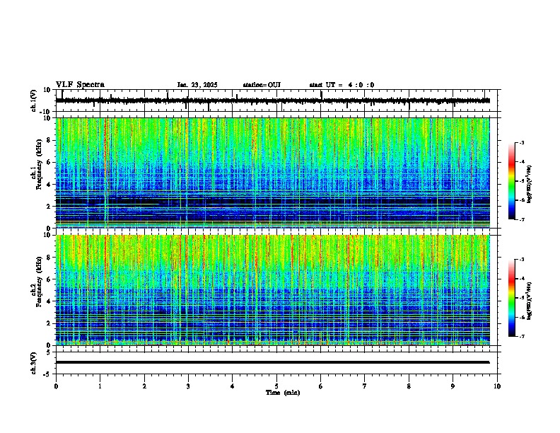Click the "ch.1 Frequency (kHz)" axis label
Viewport: 560px width, 433px height.
coord(37,165)
